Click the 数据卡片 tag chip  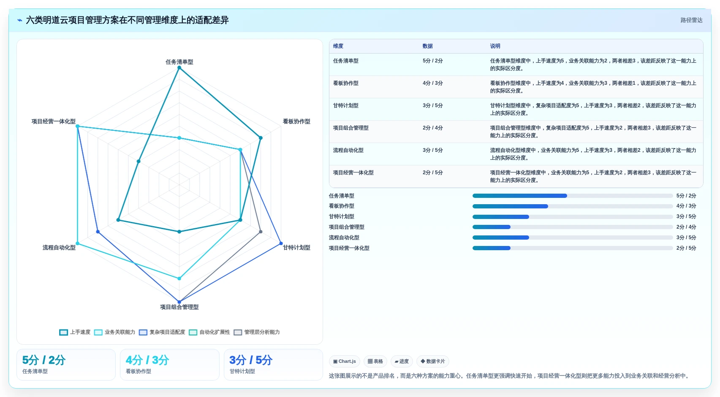click(x=433, y=361)
